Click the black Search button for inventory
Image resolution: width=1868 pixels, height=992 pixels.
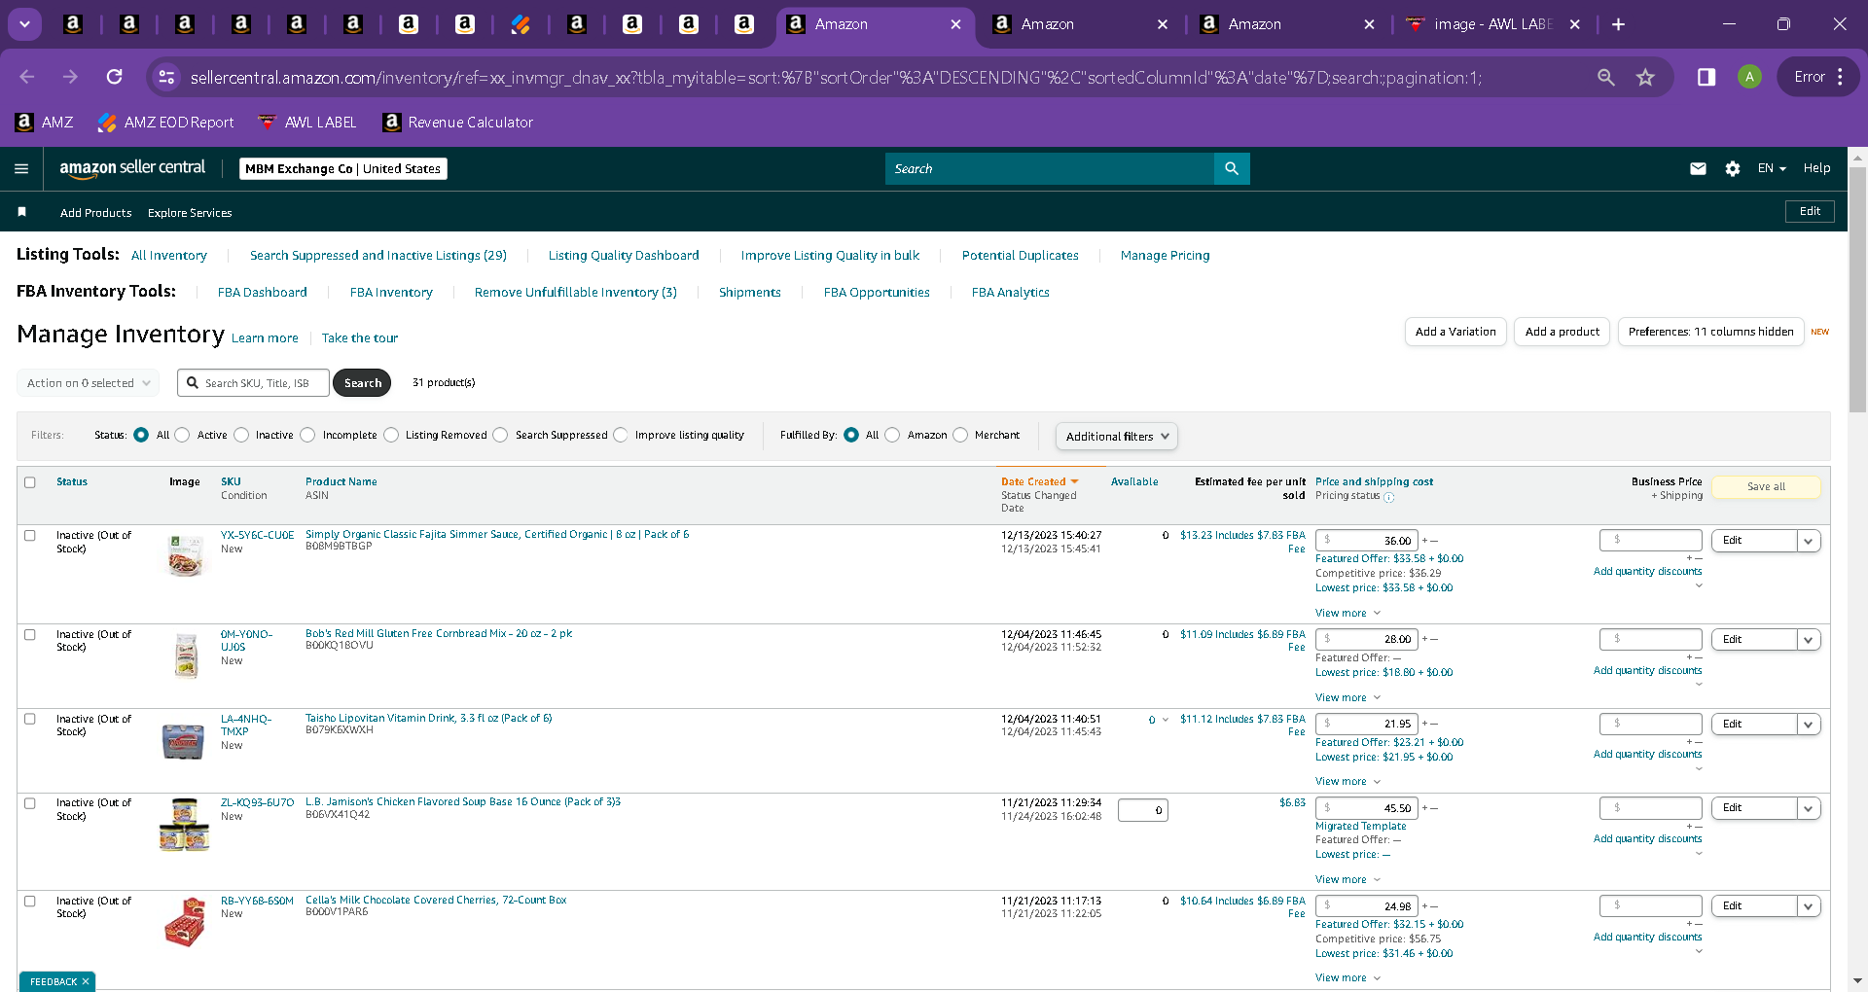click(362, 383)
